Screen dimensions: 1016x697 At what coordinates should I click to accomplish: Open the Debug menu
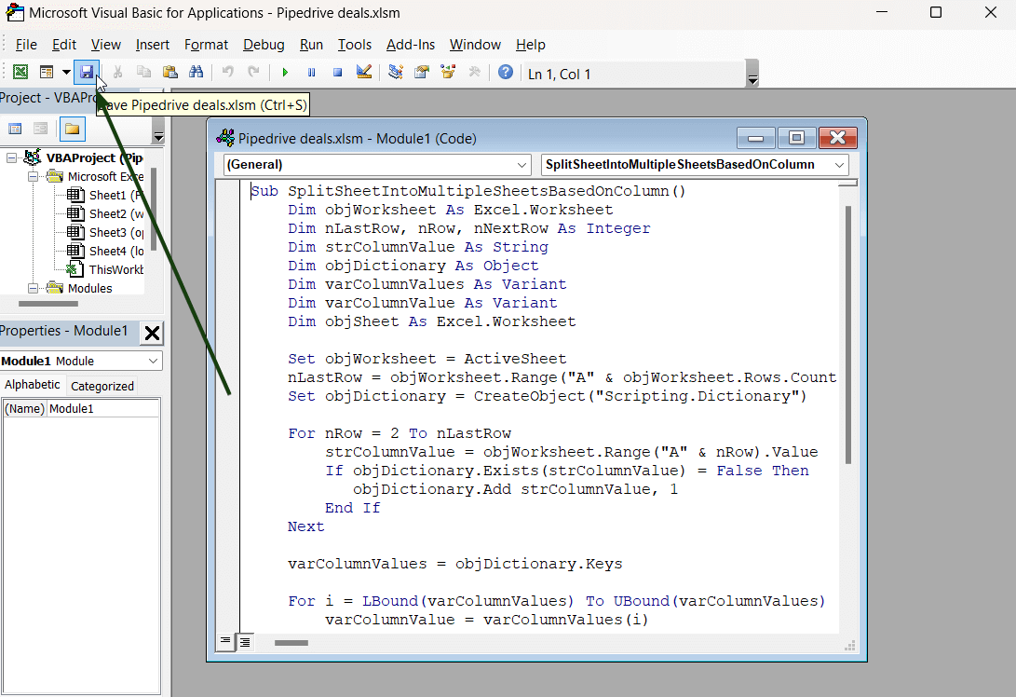[x=264, y=45]
